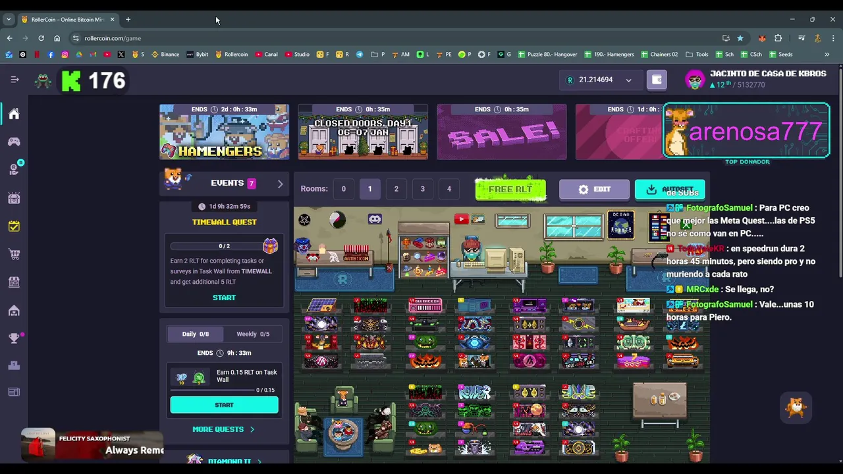The height and width of the screenshot is (474, 843).
Task: Open the trophy achievements icon
Action: [x=14, y=338]
